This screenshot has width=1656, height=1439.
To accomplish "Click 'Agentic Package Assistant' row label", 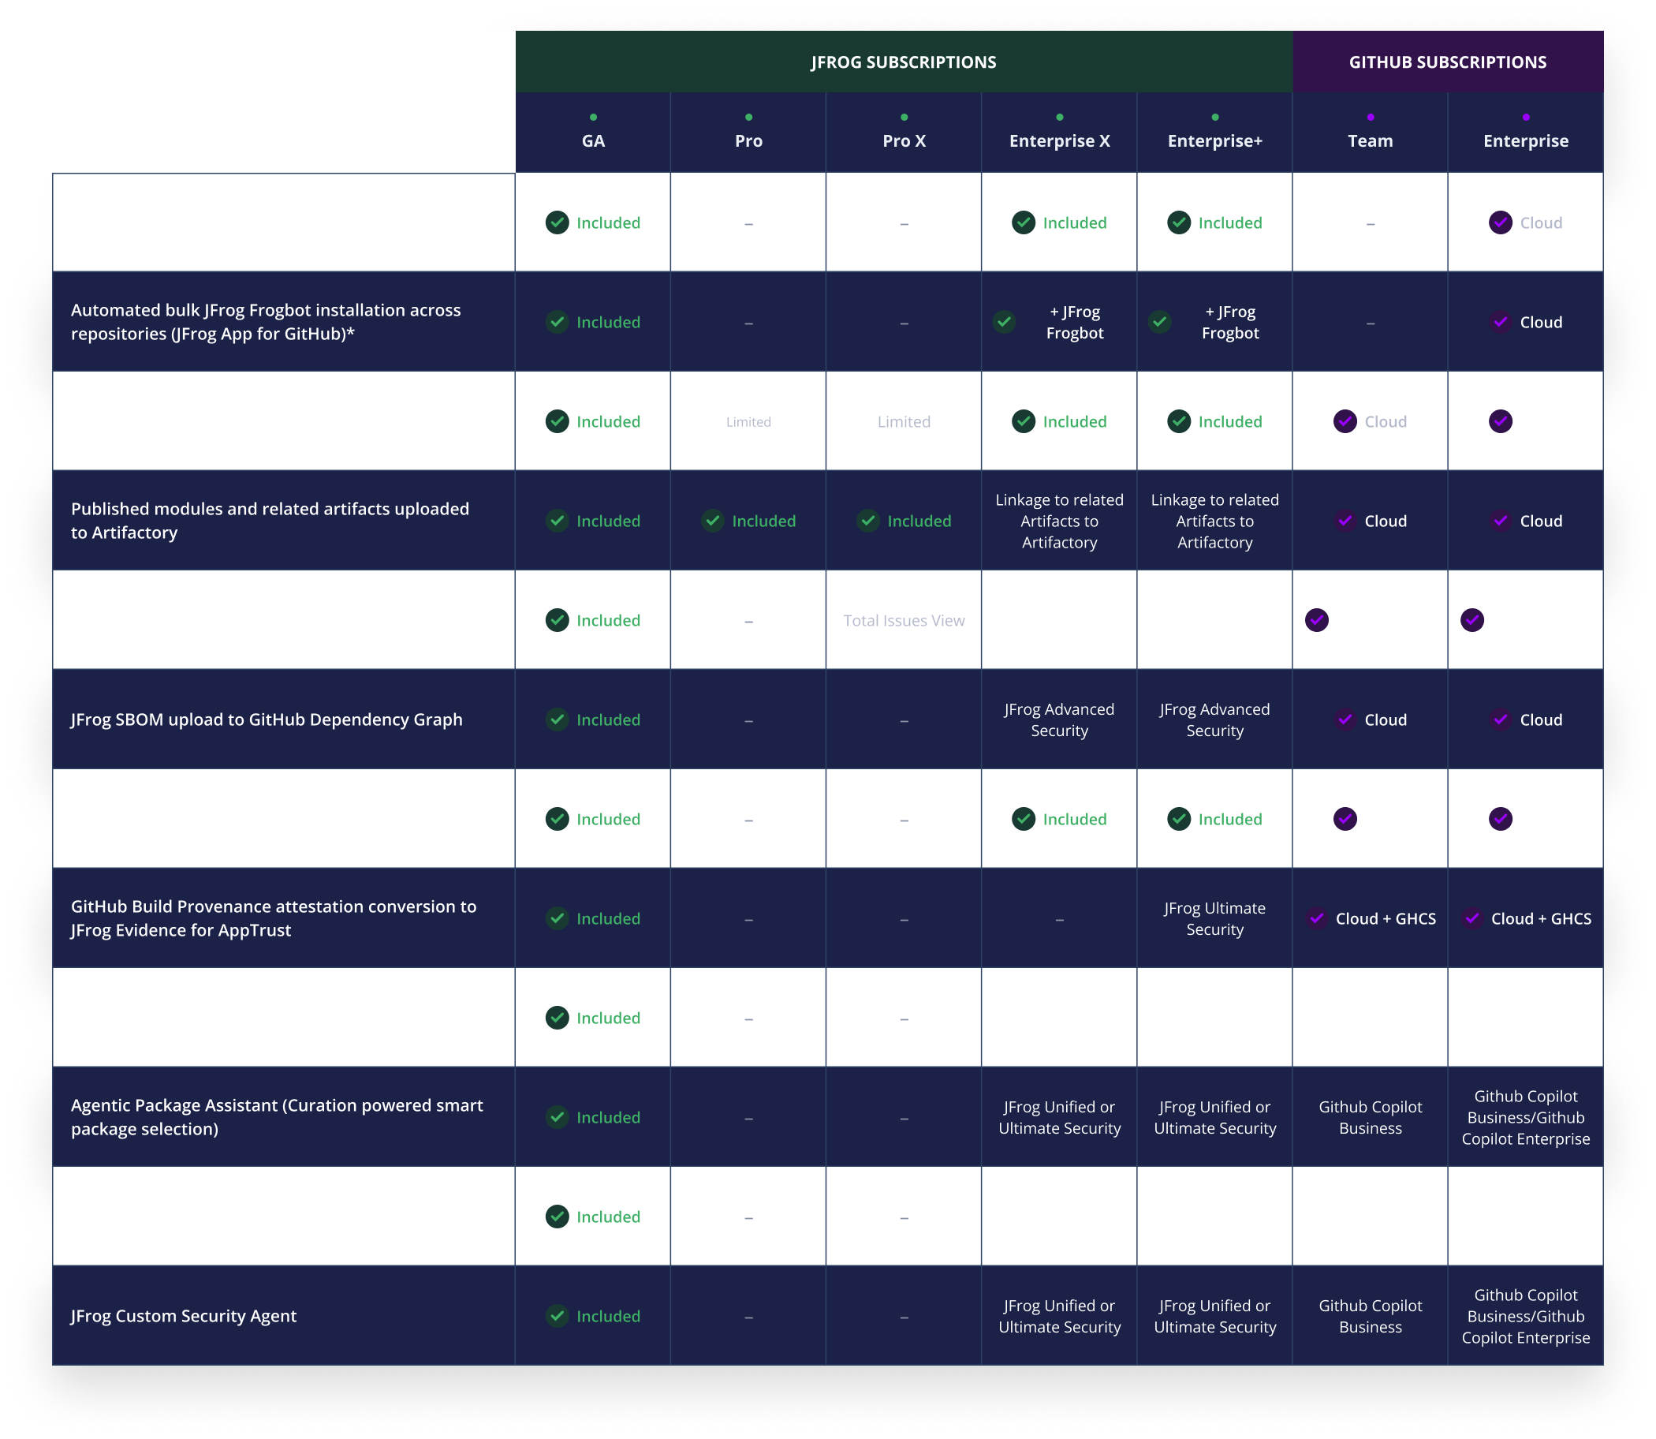I will coord(277,1117).
